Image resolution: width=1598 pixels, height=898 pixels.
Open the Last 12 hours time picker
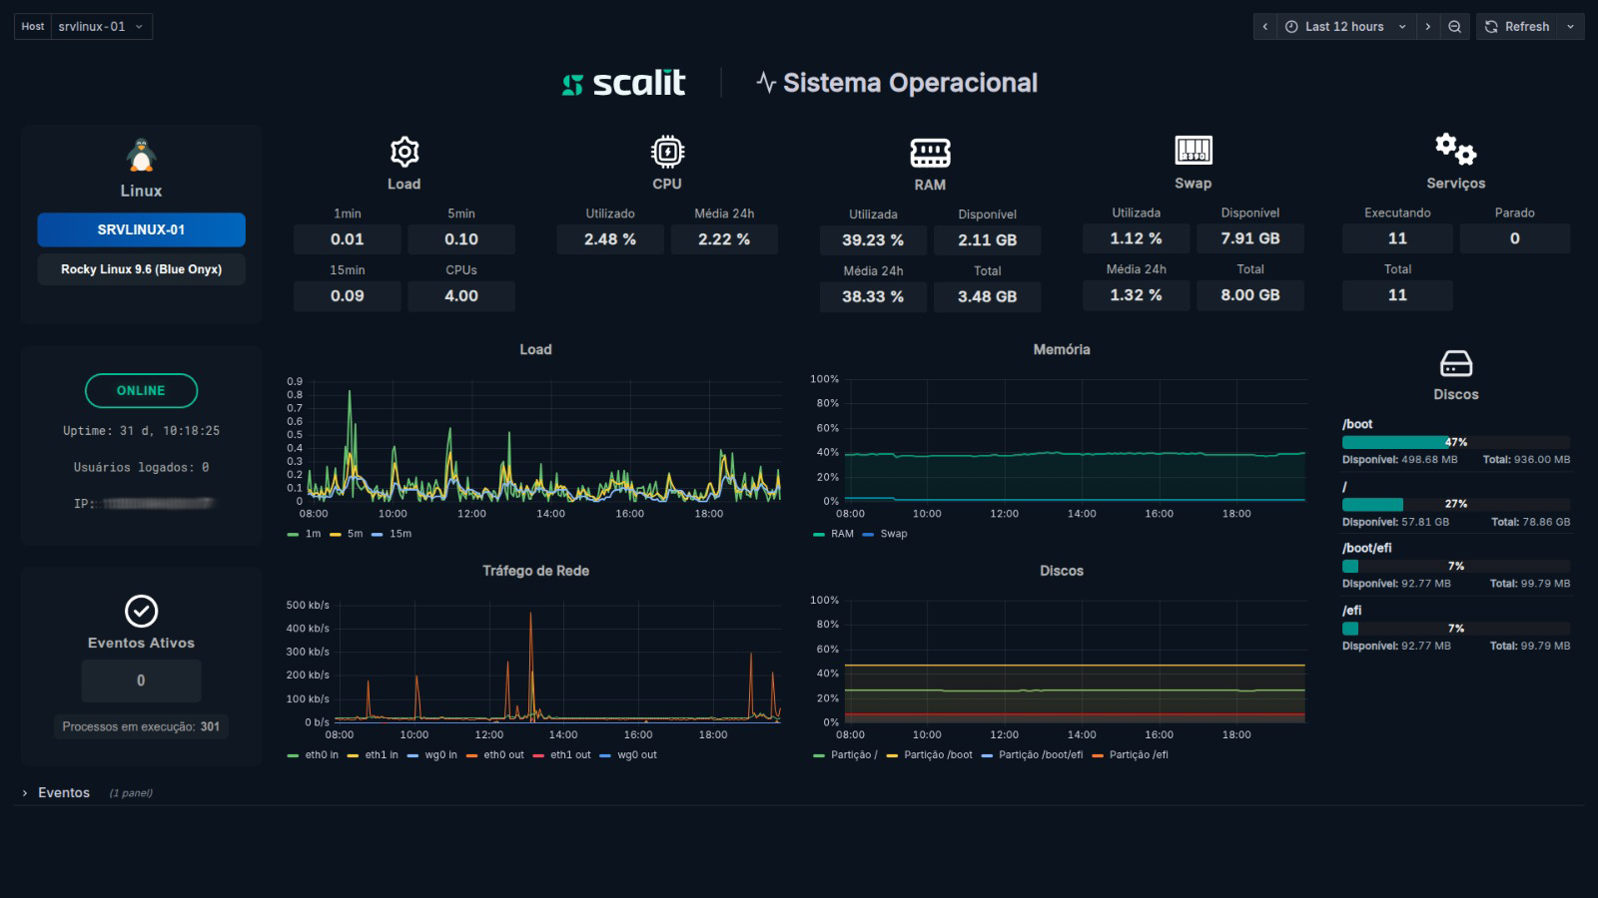[x=1345, y=27]
